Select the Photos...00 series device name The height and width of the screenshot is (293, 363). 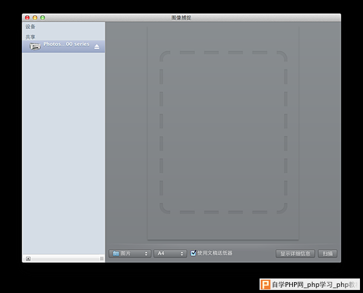66,45
